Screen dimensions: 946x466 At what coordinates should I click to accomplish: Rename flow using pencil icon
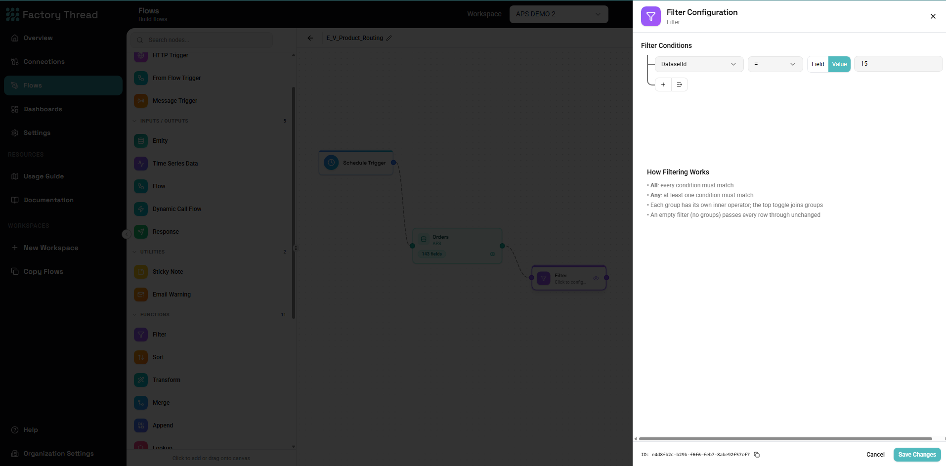(x=389, y=38)
